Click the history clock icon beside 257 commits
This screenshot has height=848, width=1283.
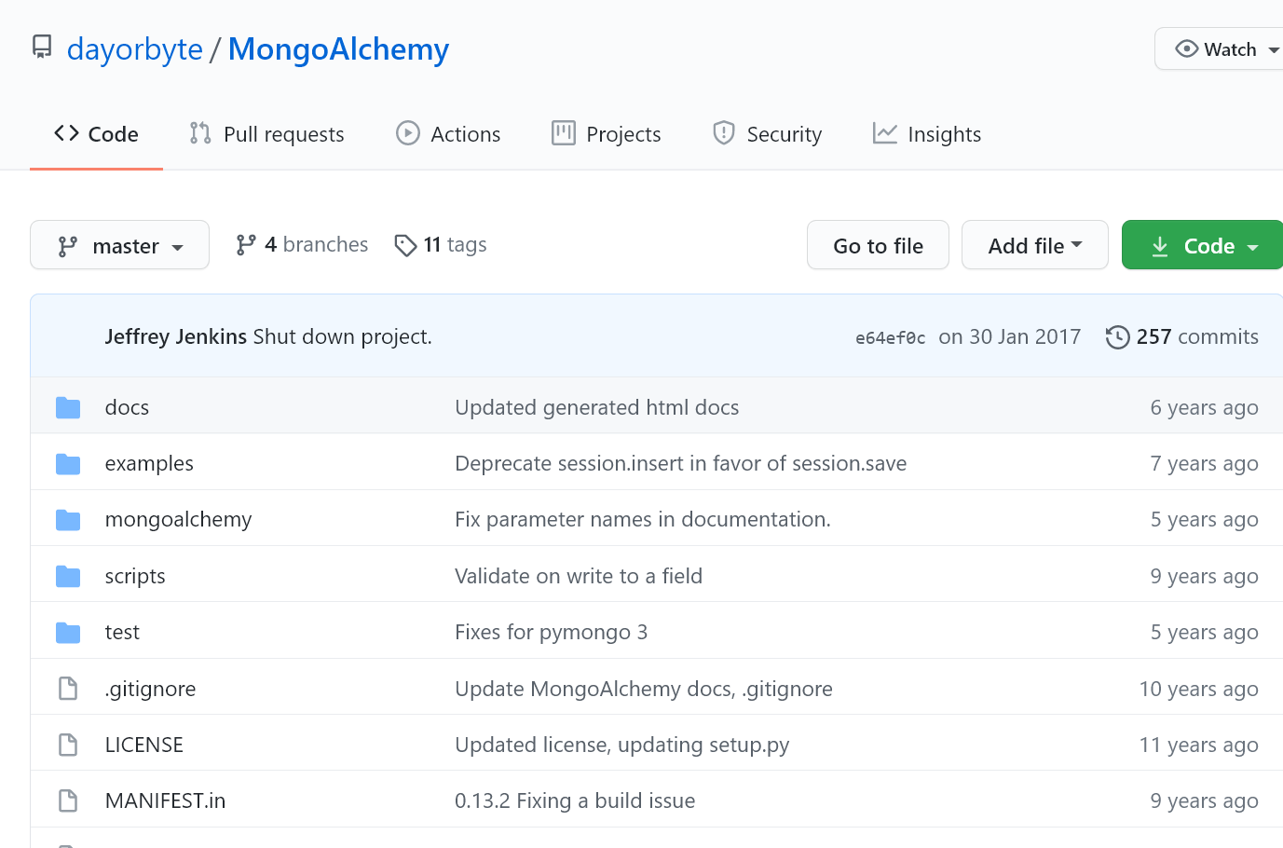pos(1118,337)
